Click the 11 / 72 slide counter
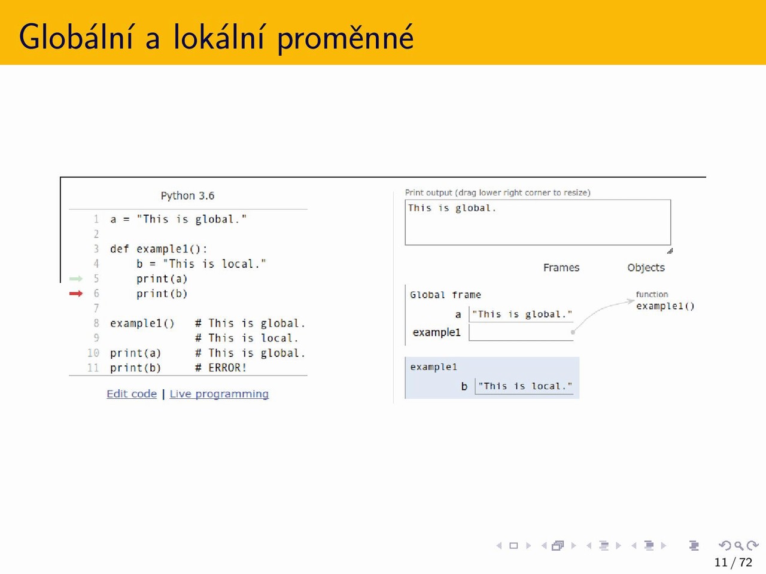 [733, 562]
